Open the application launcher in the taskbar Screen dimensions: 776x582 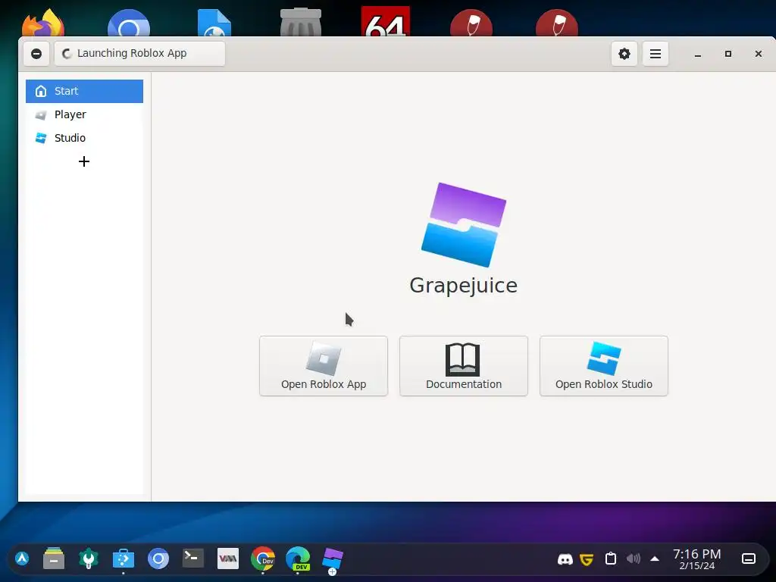click(22, 559)
